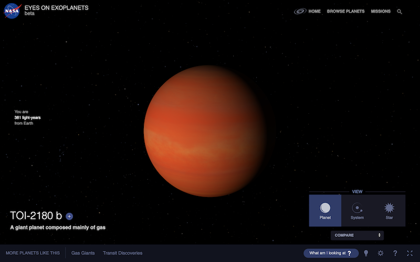Viewport: 420px width, 262px height.
Task: Open the Gas Giants link
Action: pos(83,253)
